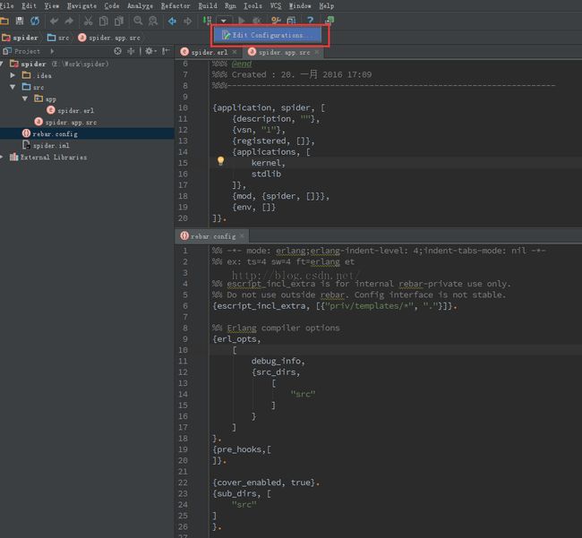The image size is (582, 538).
Task: Click the rightmost green toolbar icon
Action: (x=330, y=21)
